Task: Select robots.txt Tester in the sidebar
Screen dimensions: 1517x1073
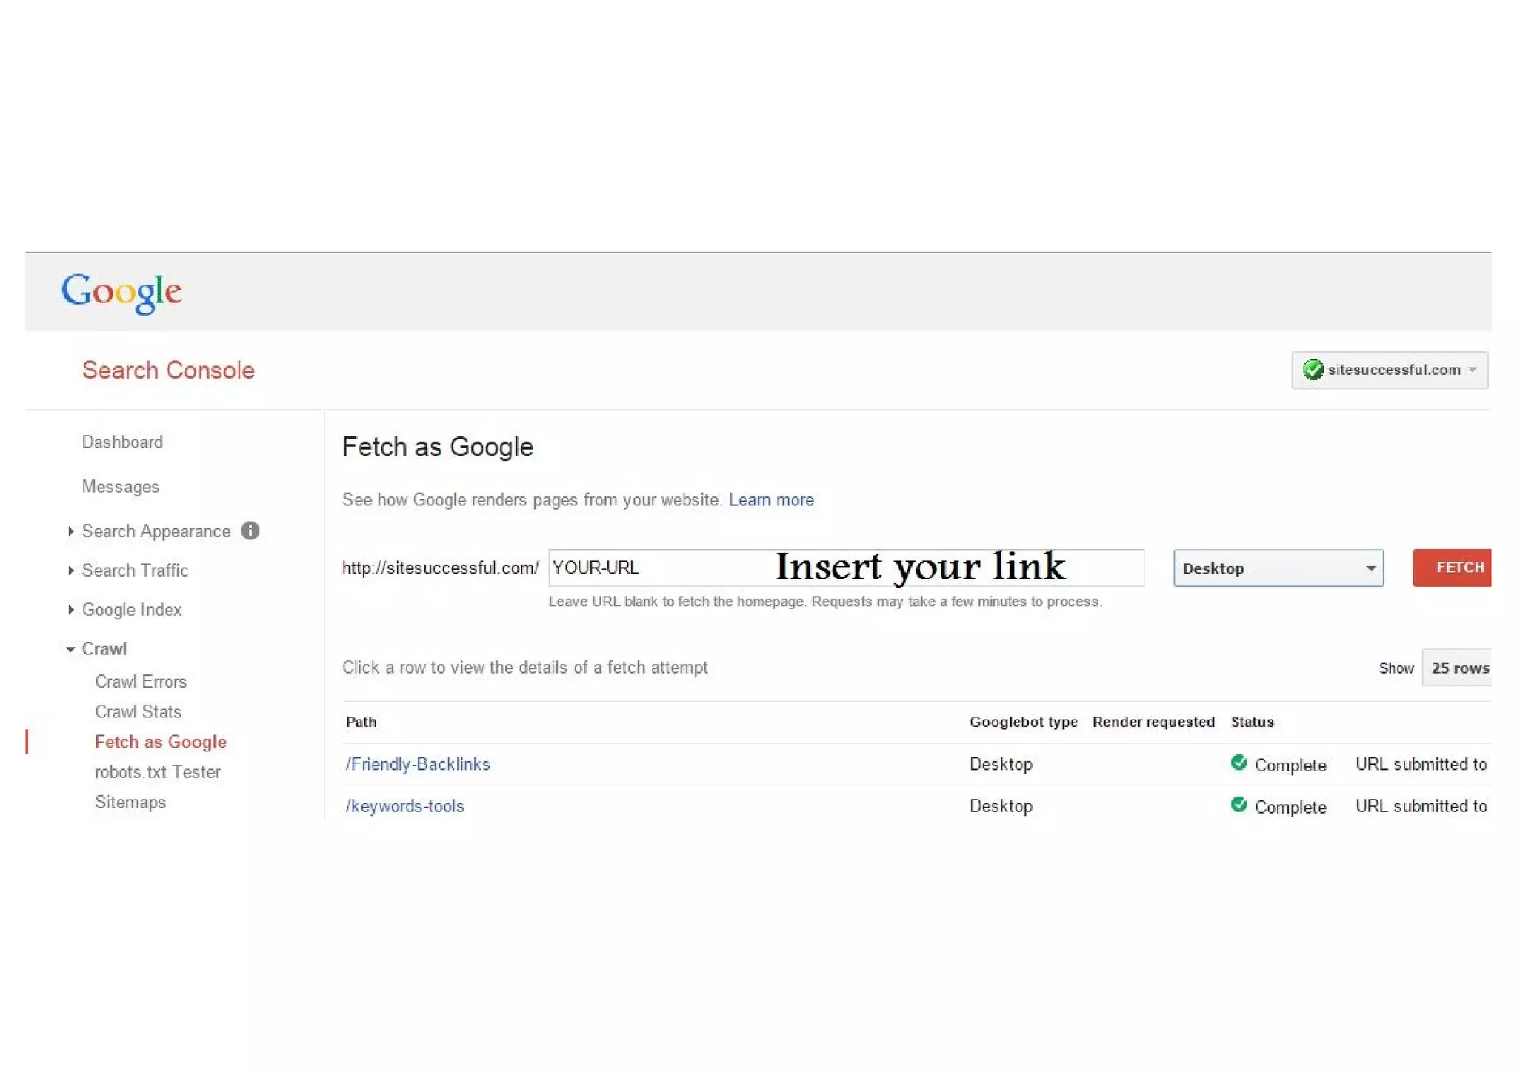Action: click(x=158, y=772)
